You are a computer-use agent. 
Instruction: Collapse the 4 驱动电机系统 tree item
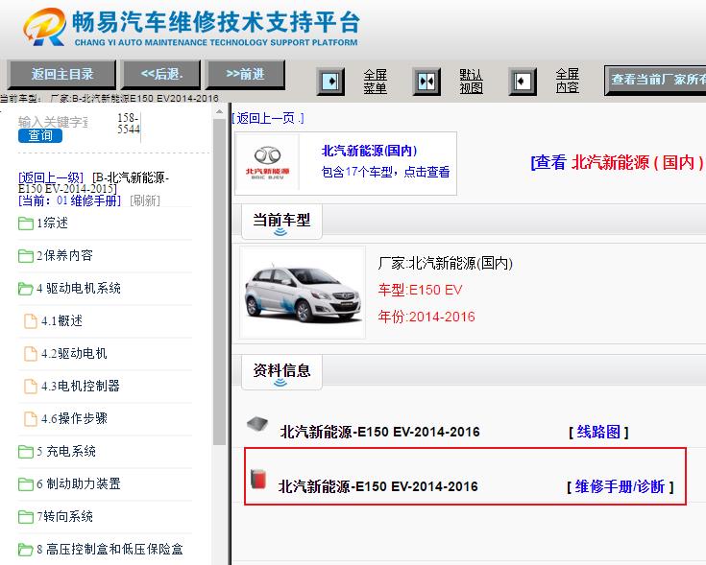(x=79, y=289)
